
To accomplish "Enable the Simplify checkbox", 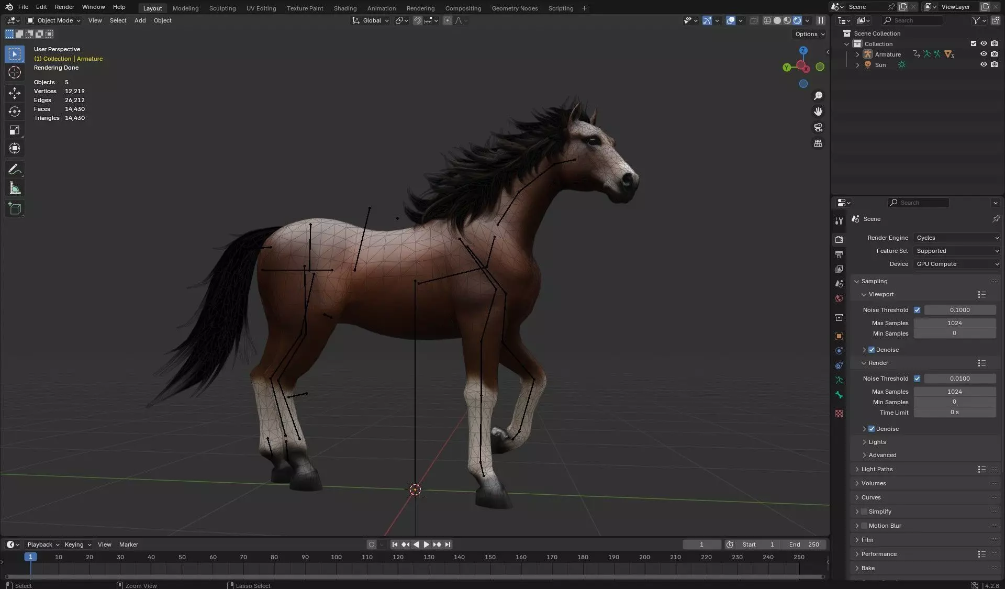I will pos(864,512).
